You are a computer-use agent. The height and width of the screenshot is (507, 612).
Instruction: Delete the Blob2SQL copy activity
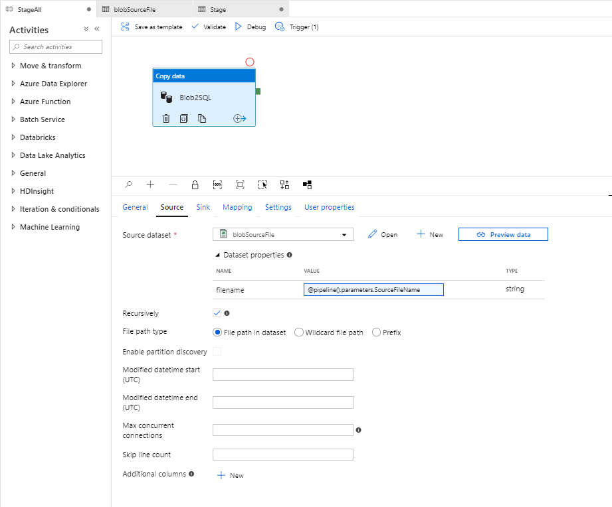click(165, 118)
